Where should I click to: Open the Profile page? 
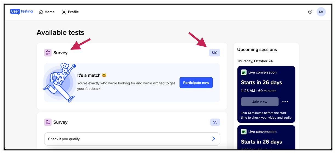70,12
